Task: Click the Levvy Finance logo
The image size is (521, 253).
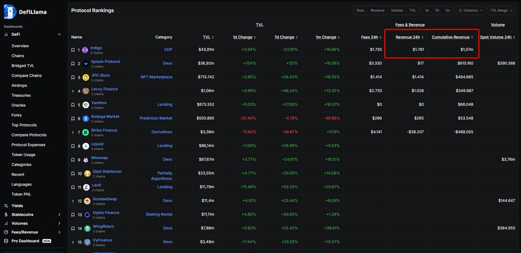Action: pyautogui.click(x=86, y=91)
